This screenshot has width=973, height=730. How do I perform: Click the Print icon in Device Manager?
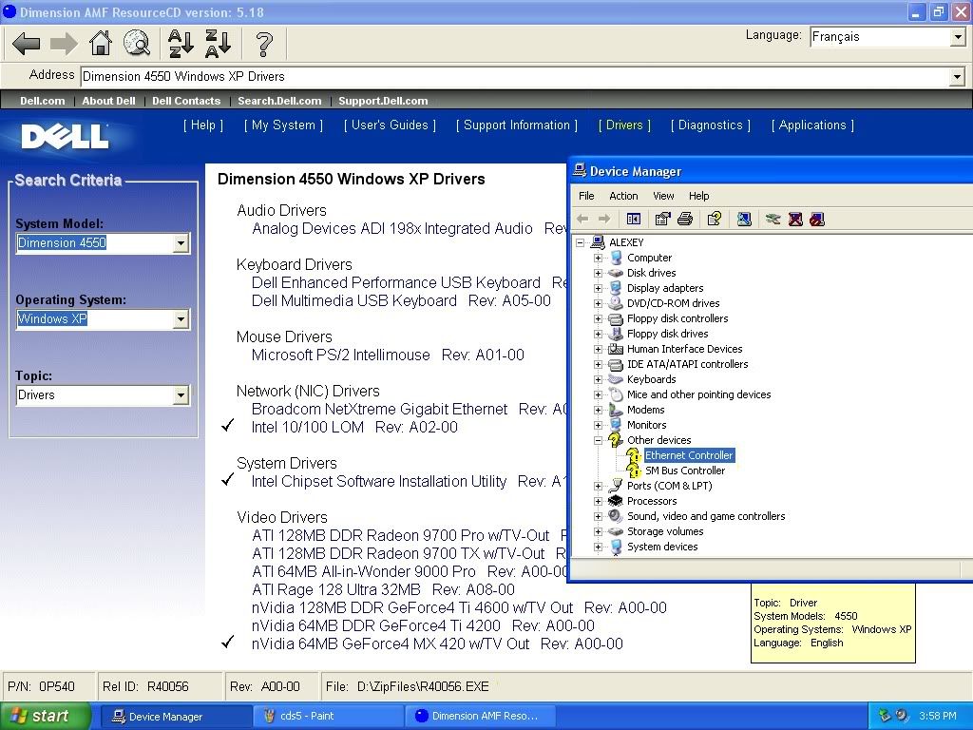click(x=685, y=220)
